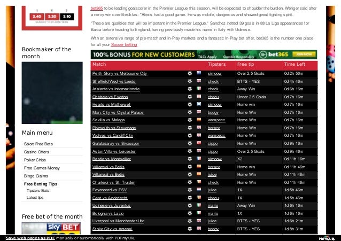This screenshot has height=241, width=341.
Task: View tipster simoow in Perth Glory row
Action: (215, 74)
